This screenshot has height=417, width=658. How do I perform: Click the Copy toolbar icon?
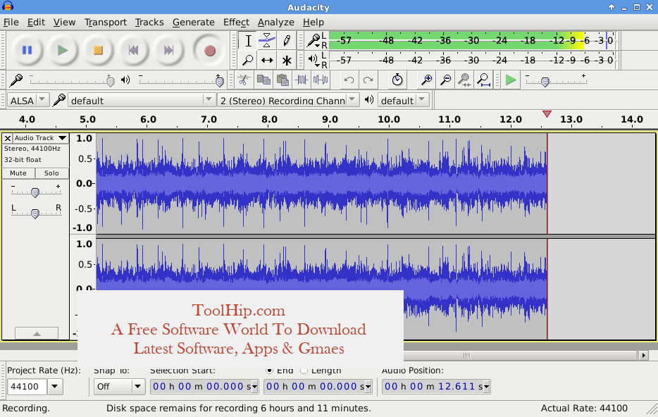pos(263,80)
